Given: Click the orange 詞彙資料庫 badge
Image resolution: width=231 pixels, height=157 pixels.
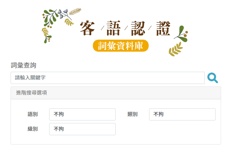Looking at the screenshot, I should coord(121,46).
